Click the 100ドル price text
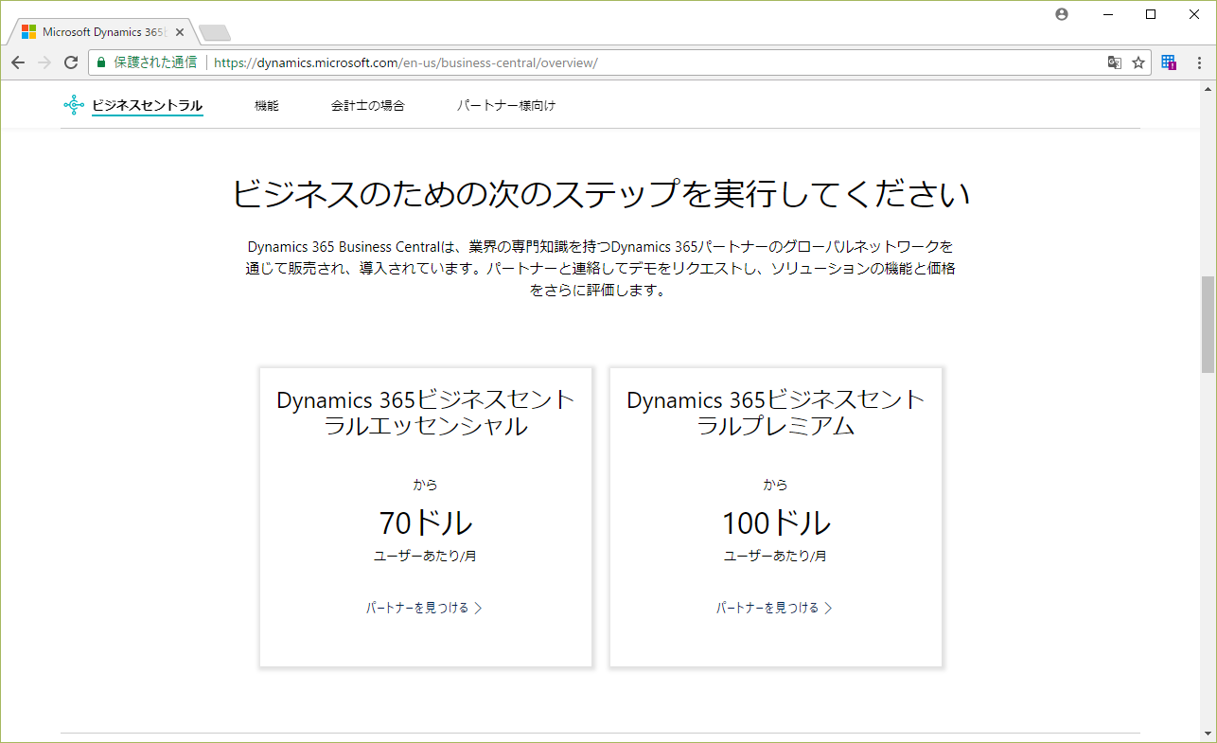This screenshot has width=1217, height=743. coord(776,522)
